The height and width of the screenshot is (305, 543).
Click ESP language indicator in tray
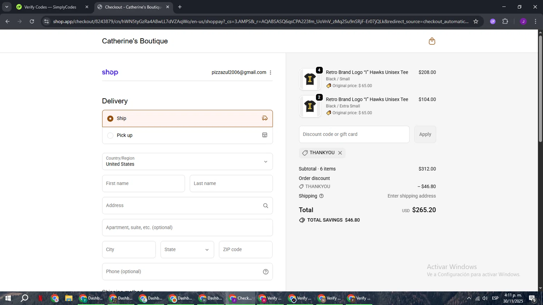tap(495, 298)
